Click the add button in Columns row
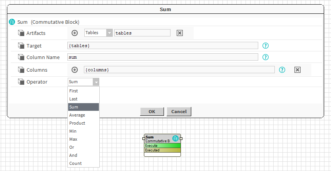 [x=75, y=70]
